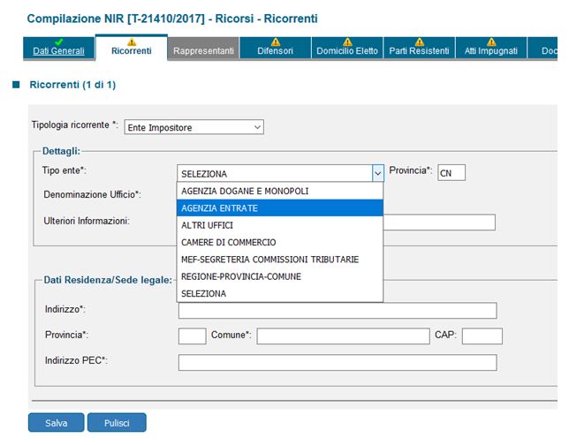Go to the Domicilio Eletto tab
569x445 pixels.
(x=347, y=51)
